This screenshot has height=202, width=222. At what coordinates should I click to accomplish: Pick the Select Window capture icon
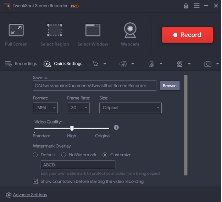click(x=93, y=30)
